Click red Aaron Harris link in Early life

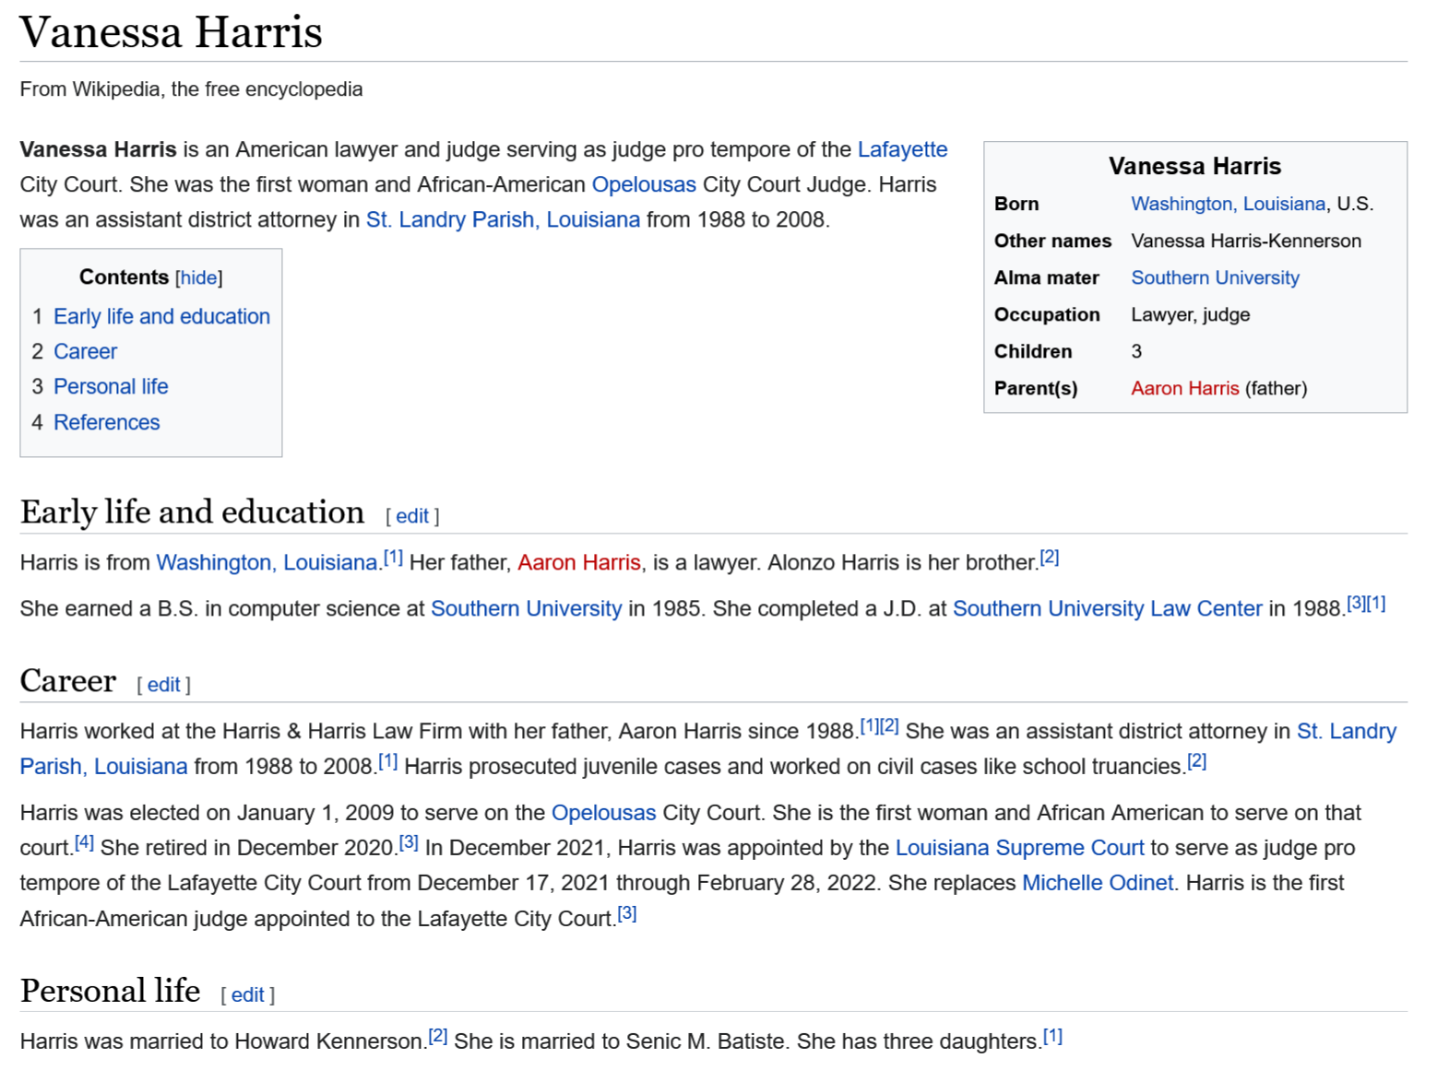coord(578,562)
